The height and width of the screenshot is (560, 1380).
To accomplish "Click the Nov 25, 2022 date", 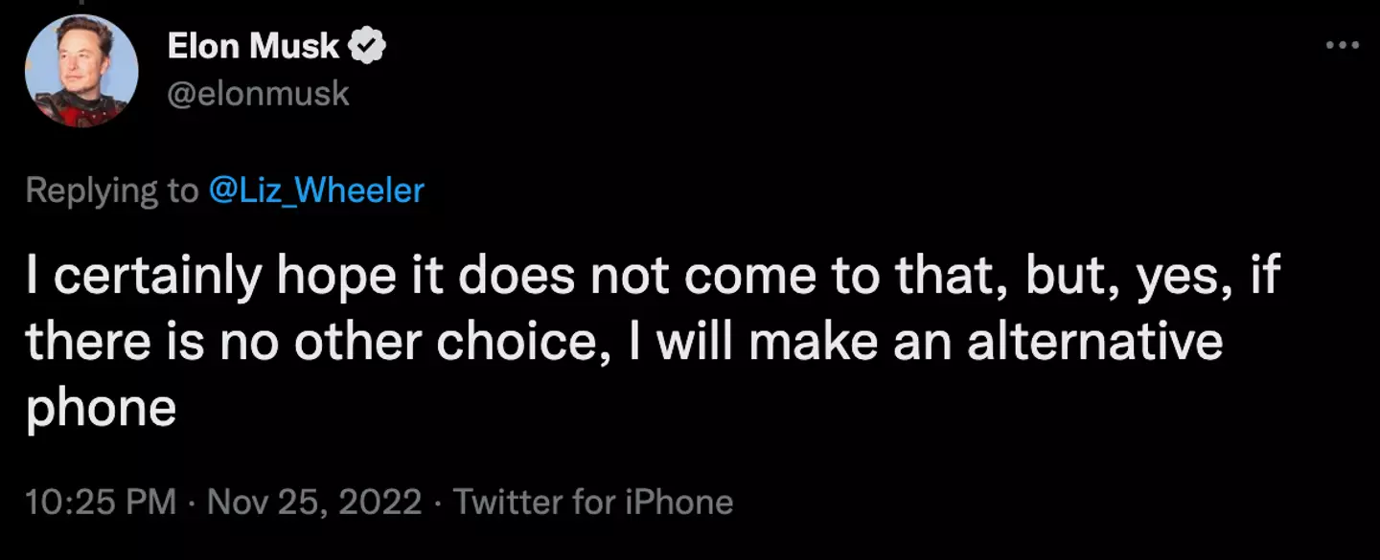I will point(313,502).
